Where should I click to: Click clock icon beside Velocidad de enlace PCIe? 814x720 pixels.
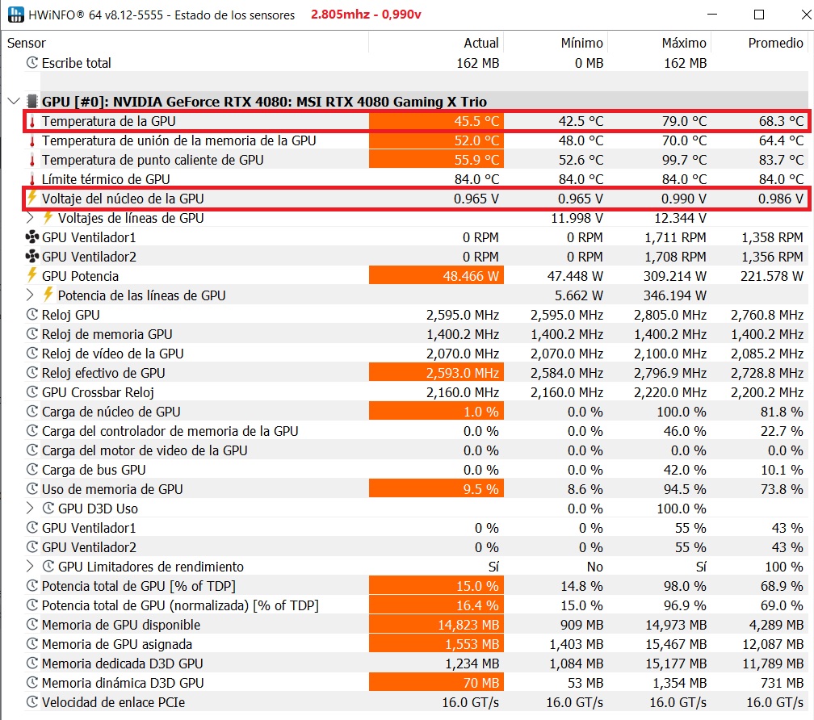pos(32,702)
